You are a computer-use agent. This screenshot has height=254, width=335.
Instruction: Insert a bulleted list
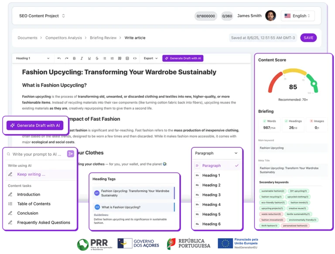pyautogui.click(x=104, y=58)
